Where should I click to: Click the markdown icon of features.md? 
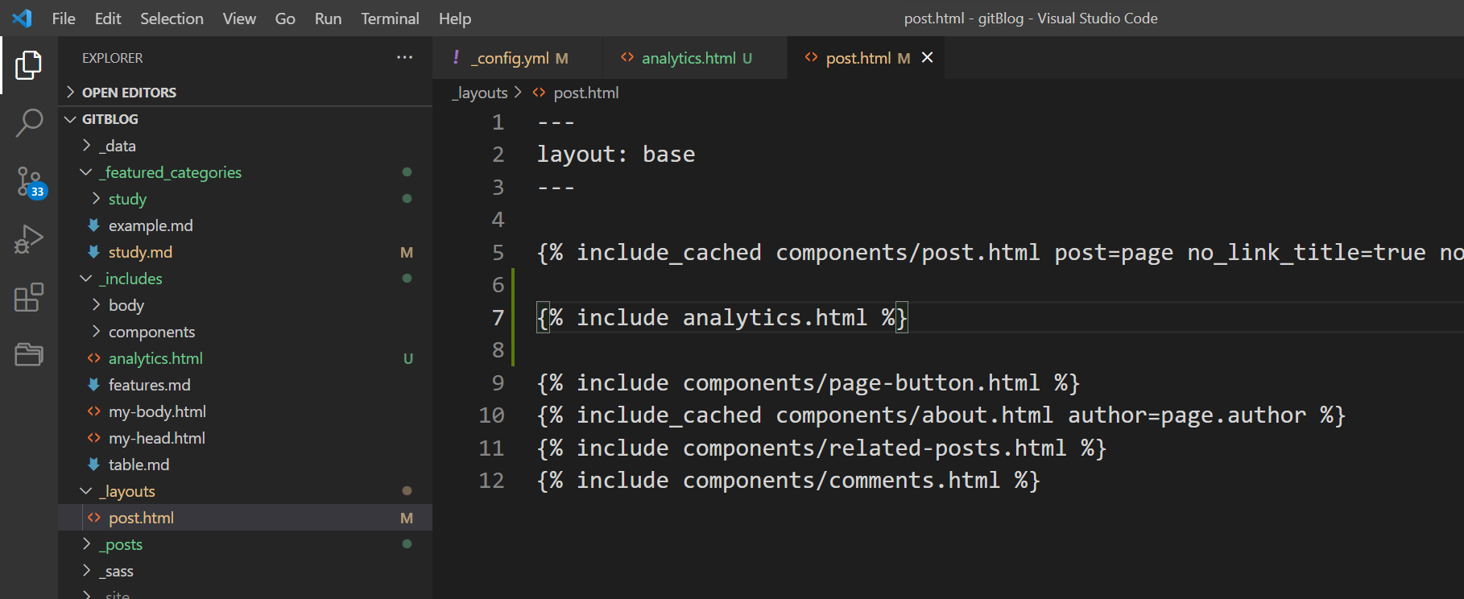pos(94,385)
